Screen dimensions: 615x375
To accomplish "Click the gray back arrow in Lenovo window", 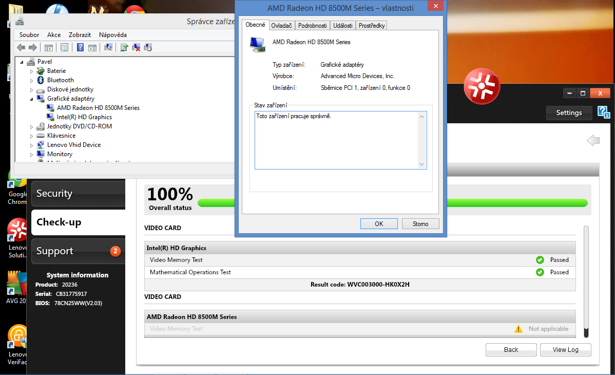I will point(593,140).
